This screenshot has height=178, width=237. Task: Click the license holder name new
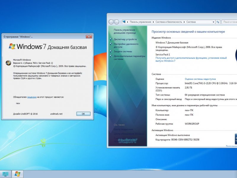coord(18,103)
